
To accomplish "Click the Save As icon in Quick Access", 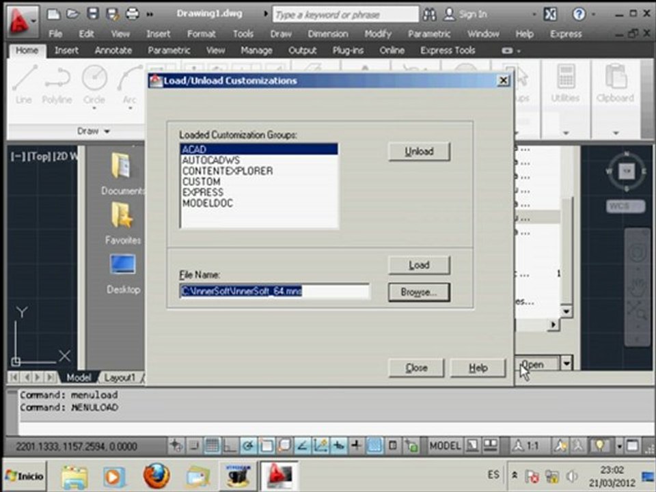I will (112, 14).
